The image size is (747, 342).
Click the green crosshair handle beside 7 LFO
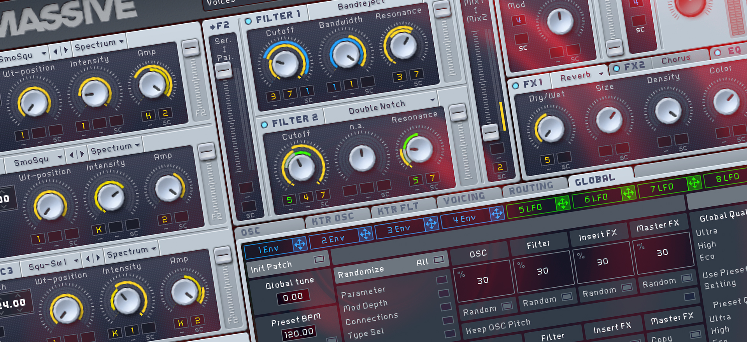tap(694, 183)
